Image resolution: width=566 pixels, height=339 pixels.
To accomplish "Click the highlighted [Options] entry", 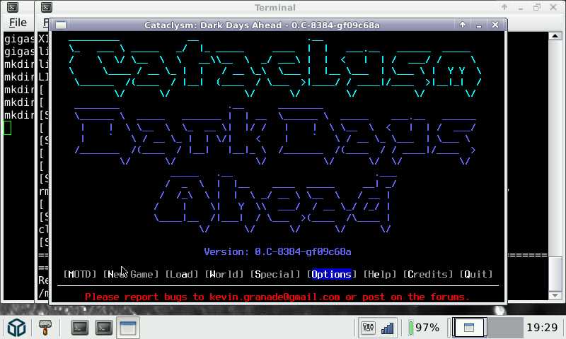I will (x=331, y=274).
